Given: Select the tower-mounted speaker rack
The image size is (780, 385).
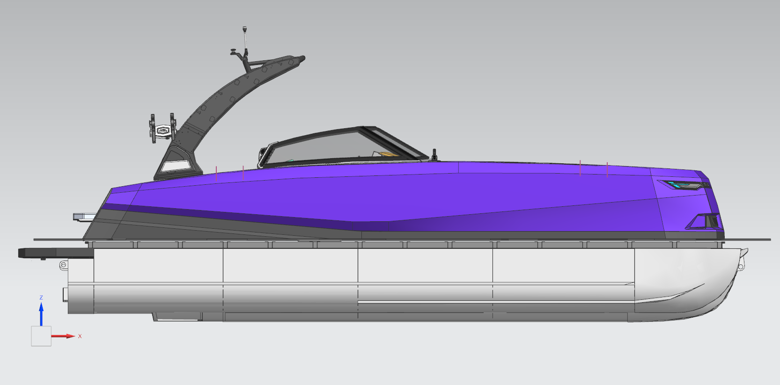Looking at the screenshot, I should (x=163, y=128).
